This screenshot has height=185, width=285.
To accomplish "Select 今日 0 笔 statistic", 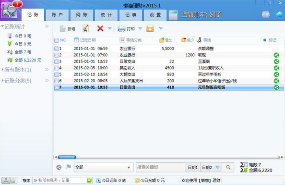I will click(20, 36).
